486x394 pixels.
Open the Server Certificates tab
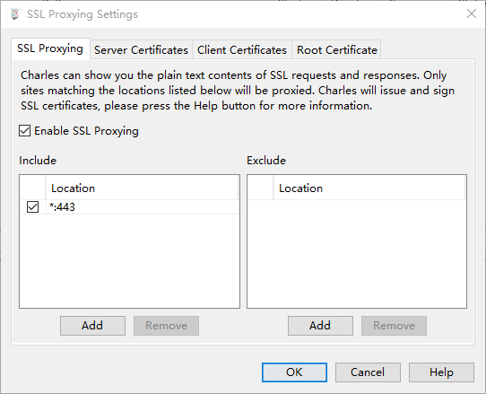141,49
